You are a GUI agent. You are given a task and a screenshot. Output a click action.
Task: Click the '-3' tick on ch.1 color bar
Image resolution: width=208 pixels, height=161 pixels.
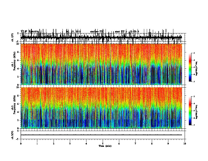point(194,53)
